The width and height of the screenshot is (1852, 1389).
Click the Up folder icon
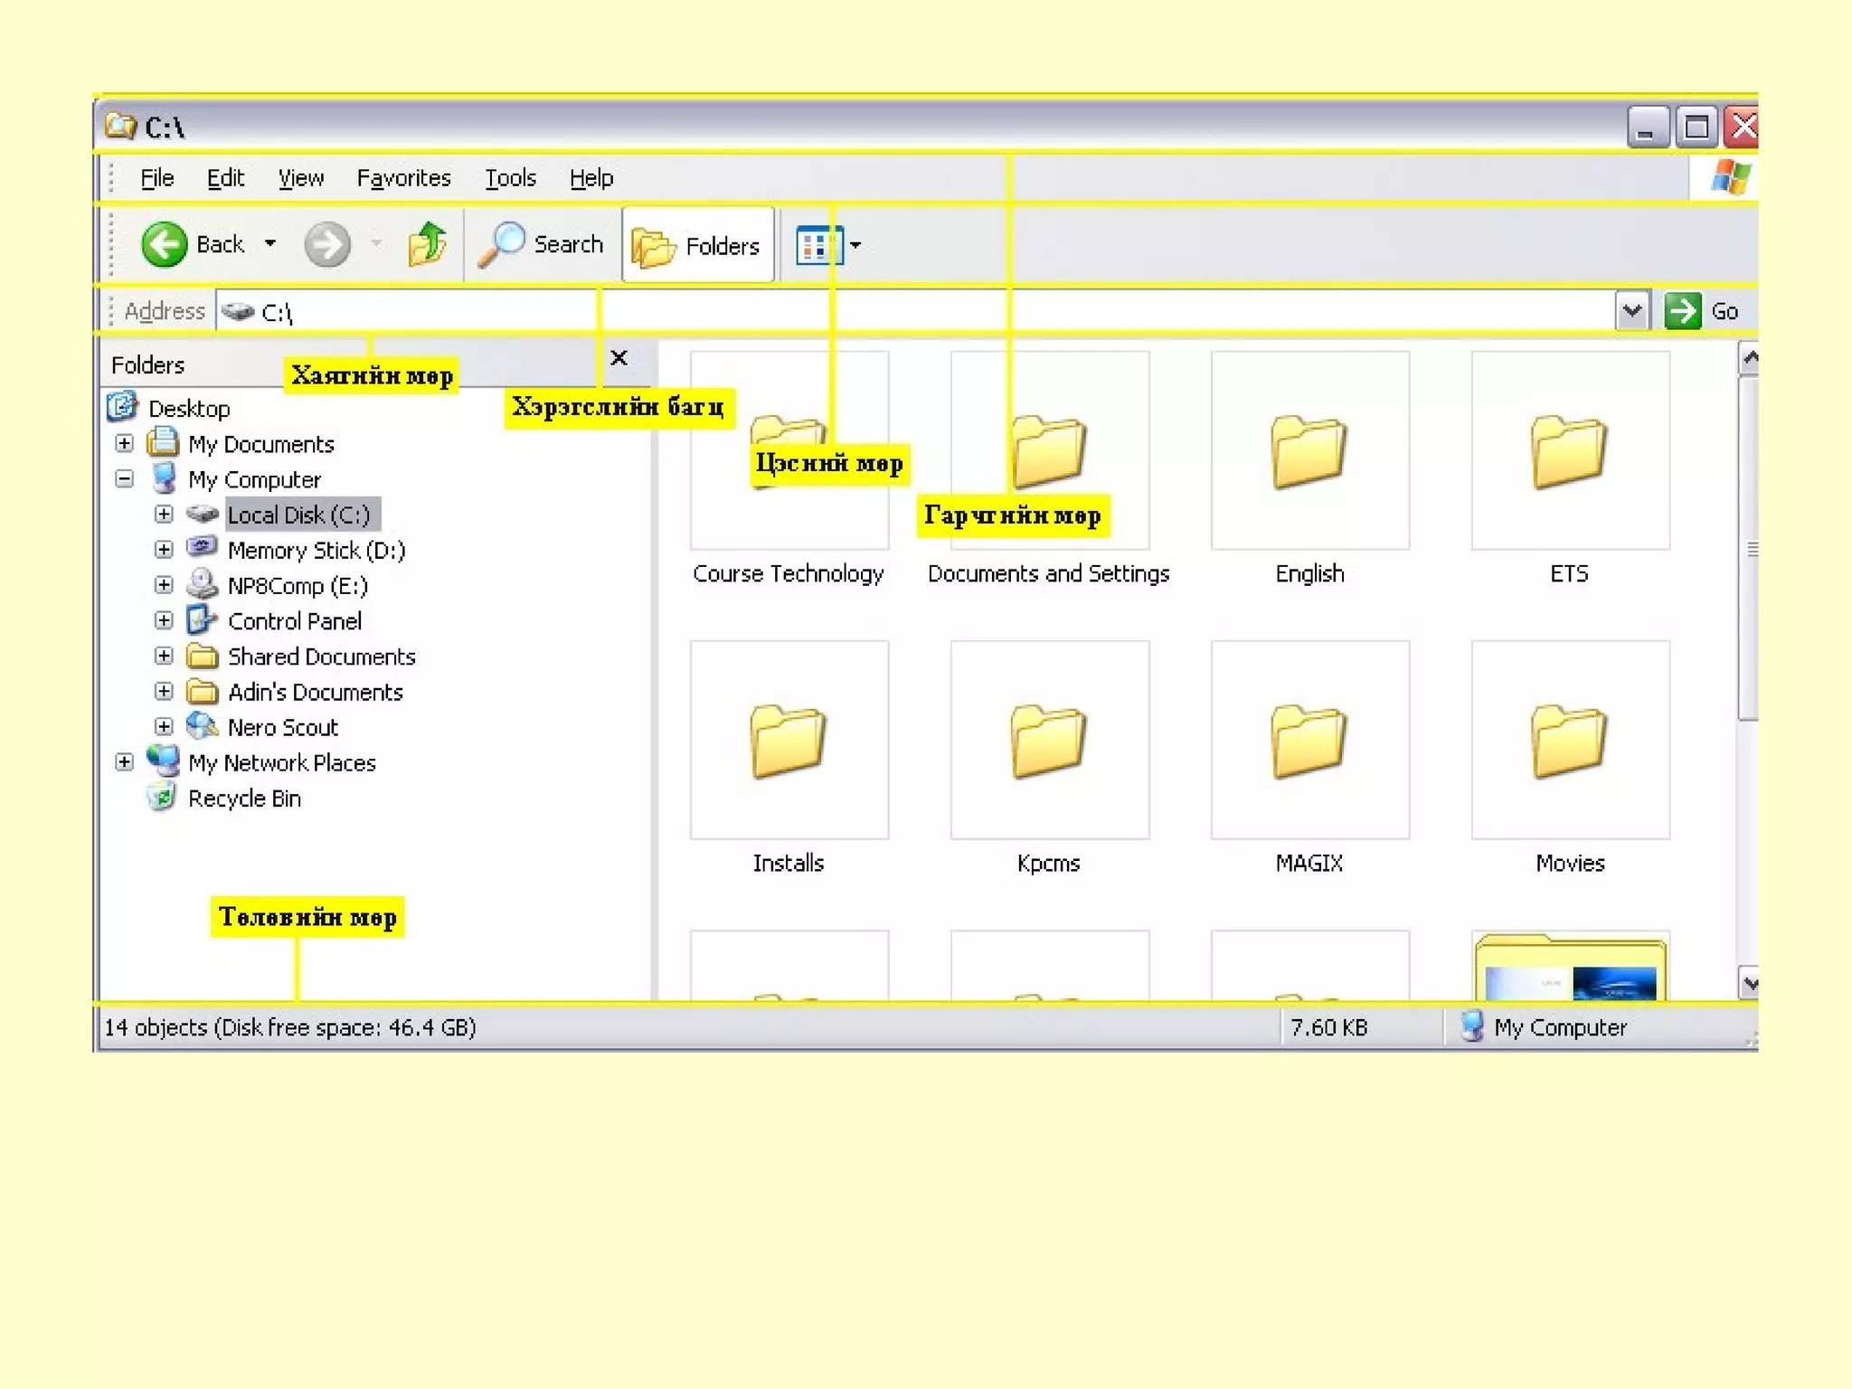click(x=428, y=244)
